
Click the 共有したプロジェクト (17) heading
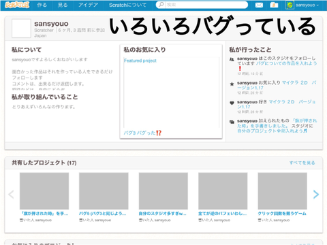44,163
